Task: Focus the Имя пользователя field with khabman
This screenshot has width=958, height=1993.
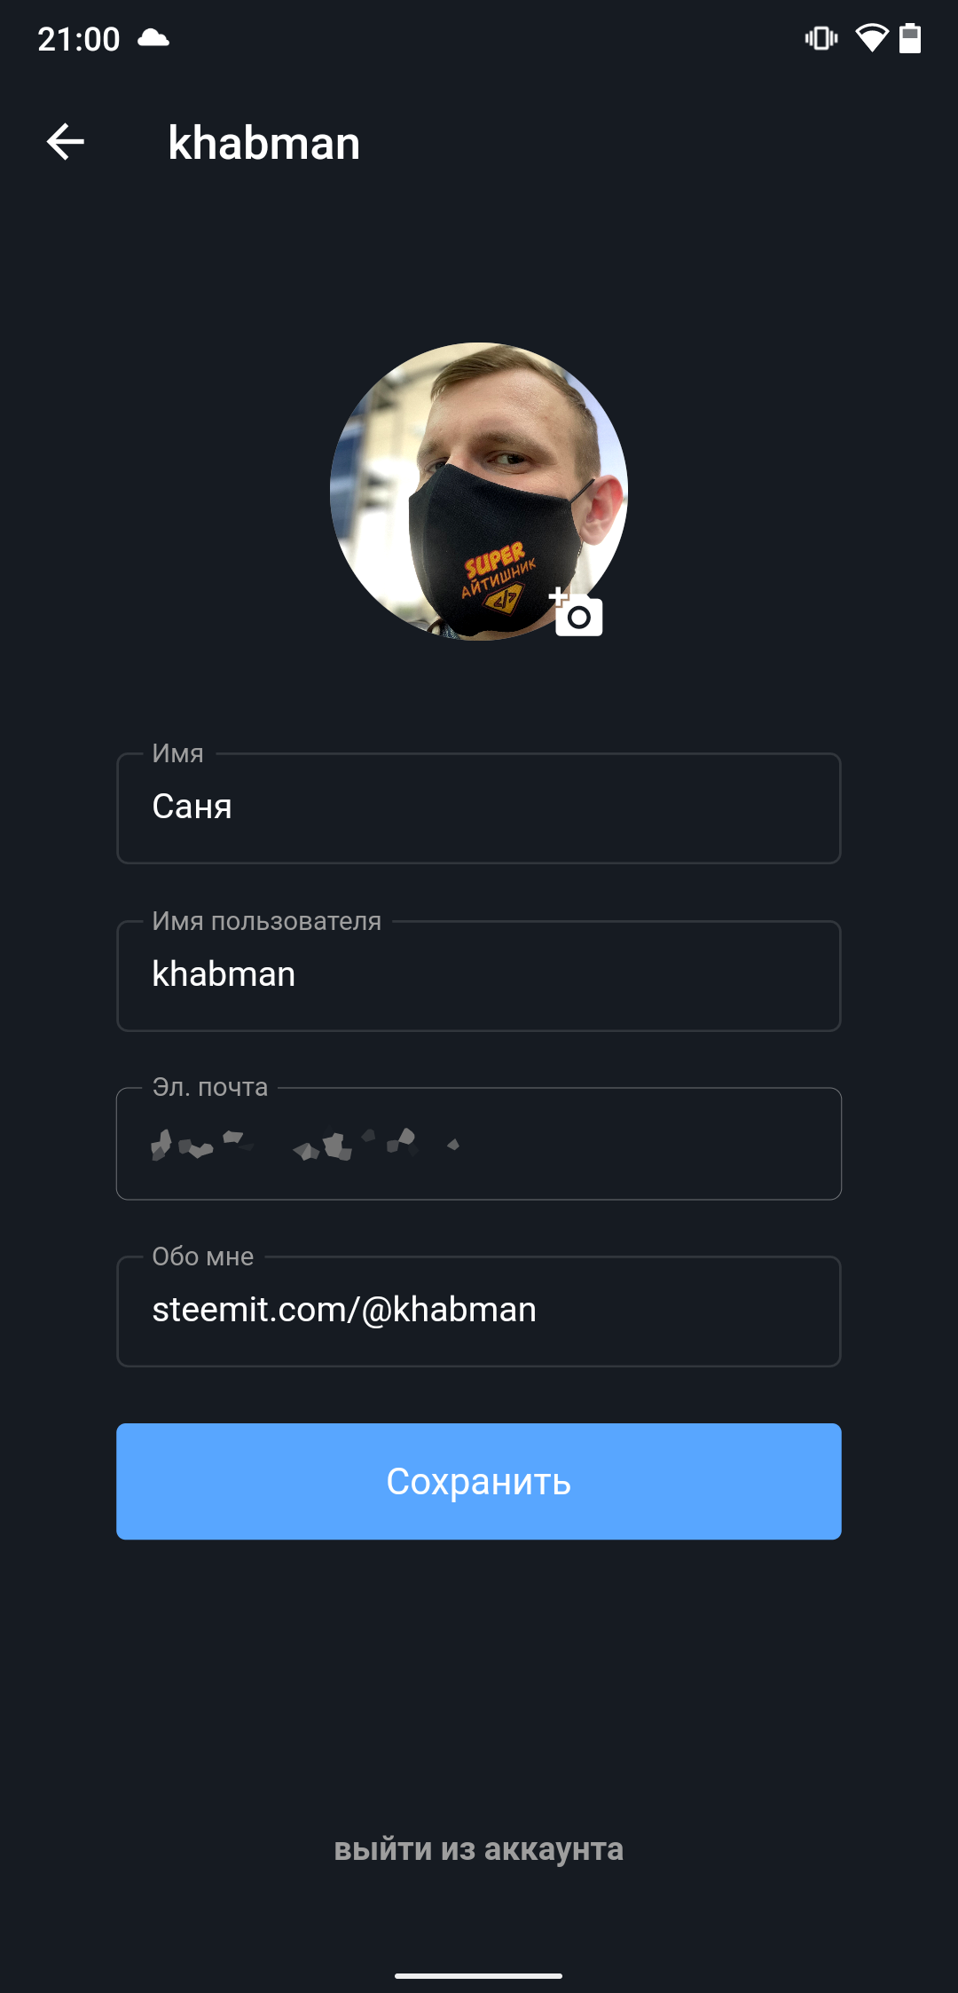Action: tap(479, 975)
